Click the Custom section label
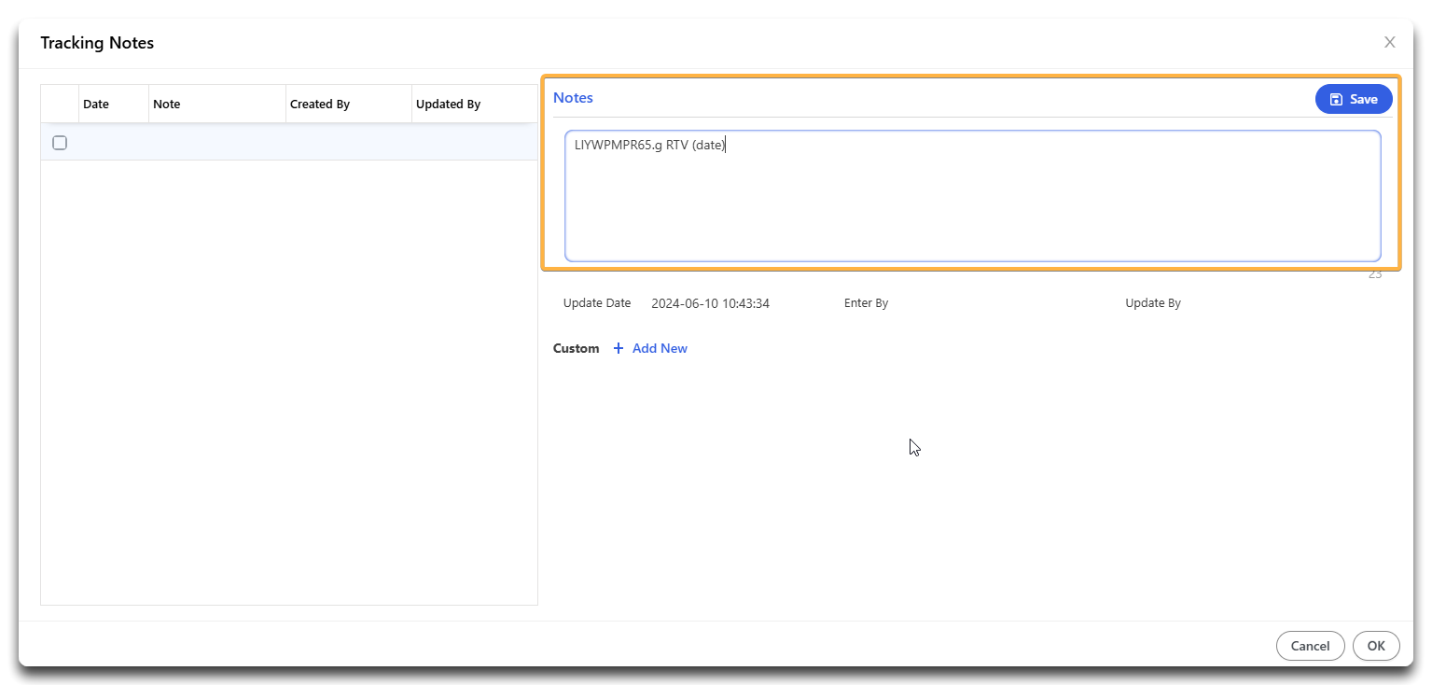This screenshot has height=685, width=1432. click(x=576, y=348)
